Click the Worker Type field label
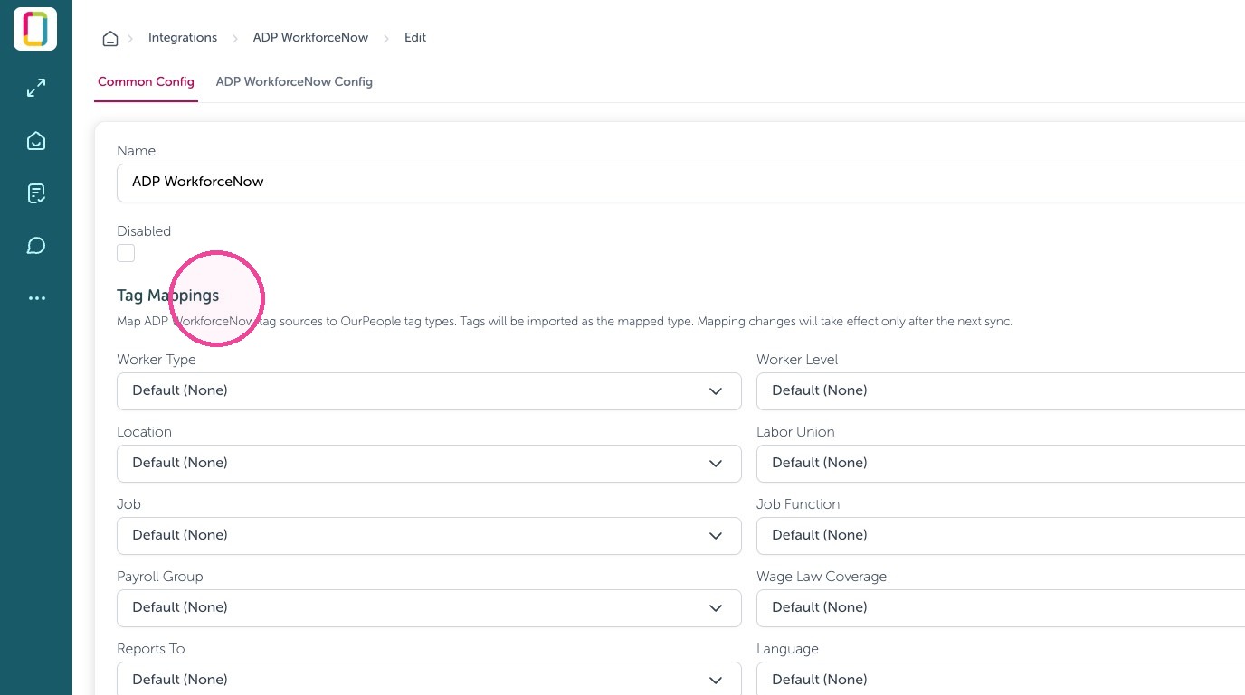The height and width of the screenshot is (695, 1245). coord(157,360)
